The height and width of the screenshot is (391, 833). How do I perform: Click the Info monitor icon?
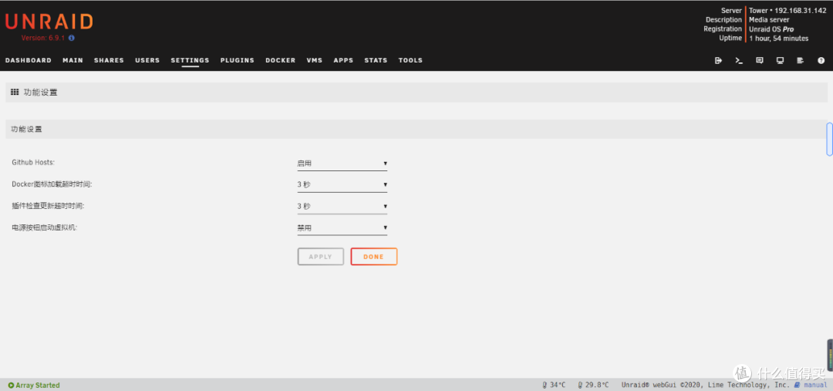[780, 60]
